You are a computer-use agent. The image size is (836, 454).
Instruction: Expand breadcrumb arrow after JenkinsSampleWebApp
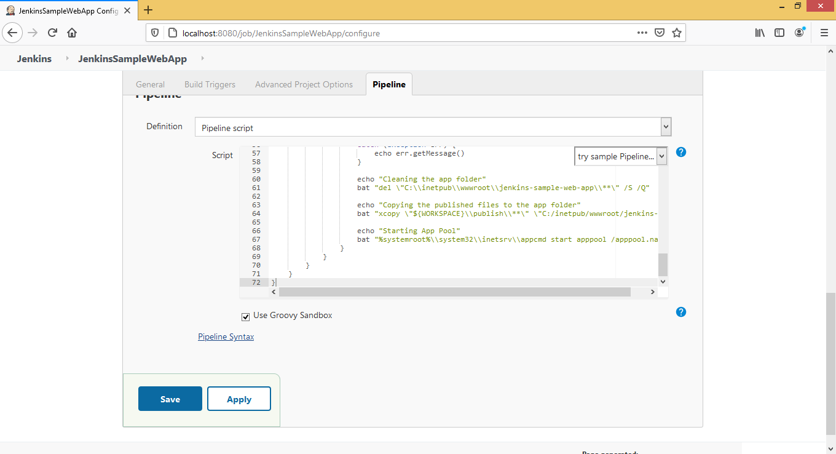[202, 58]
